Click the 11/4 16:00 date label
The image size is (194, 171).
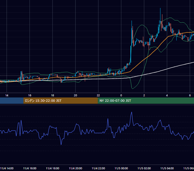coord(30,168)
